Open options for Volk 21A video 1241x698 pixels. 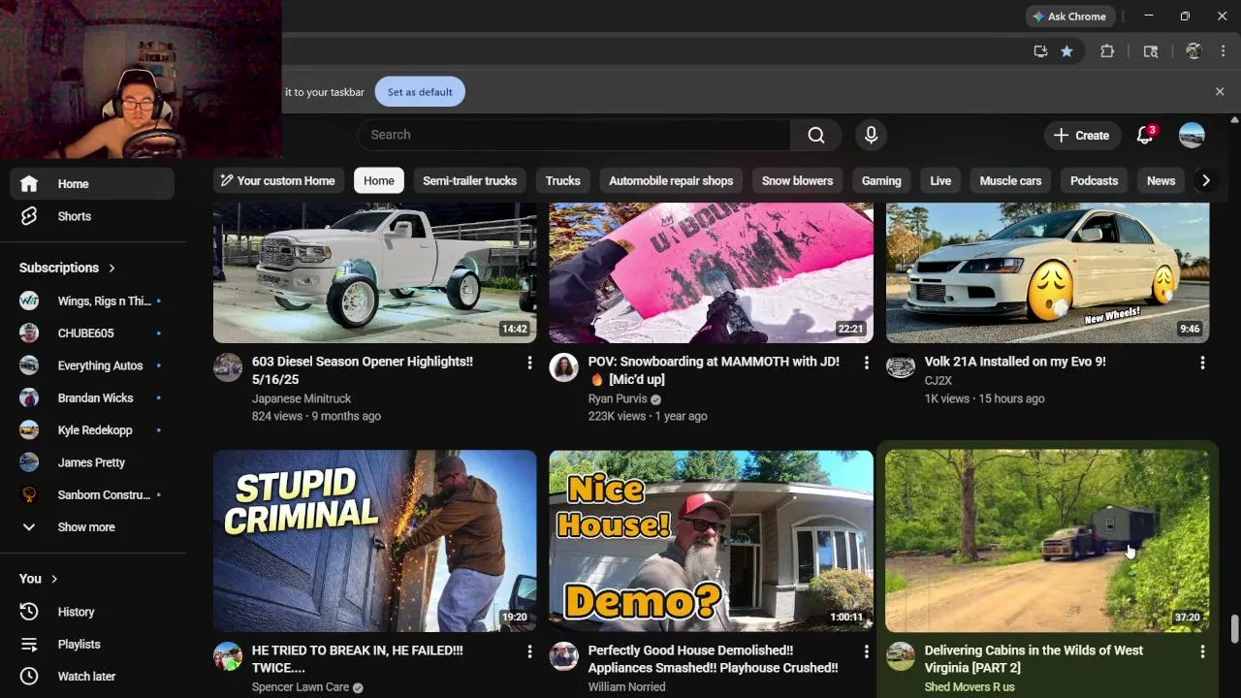click(x=1202, y=363)
